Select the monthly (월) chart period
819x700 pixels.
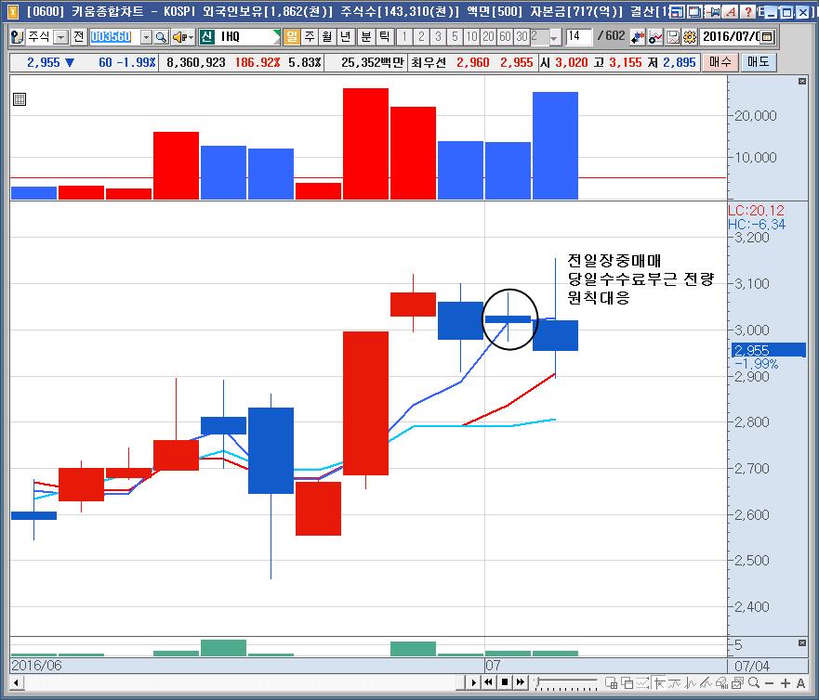coord(327,37)
